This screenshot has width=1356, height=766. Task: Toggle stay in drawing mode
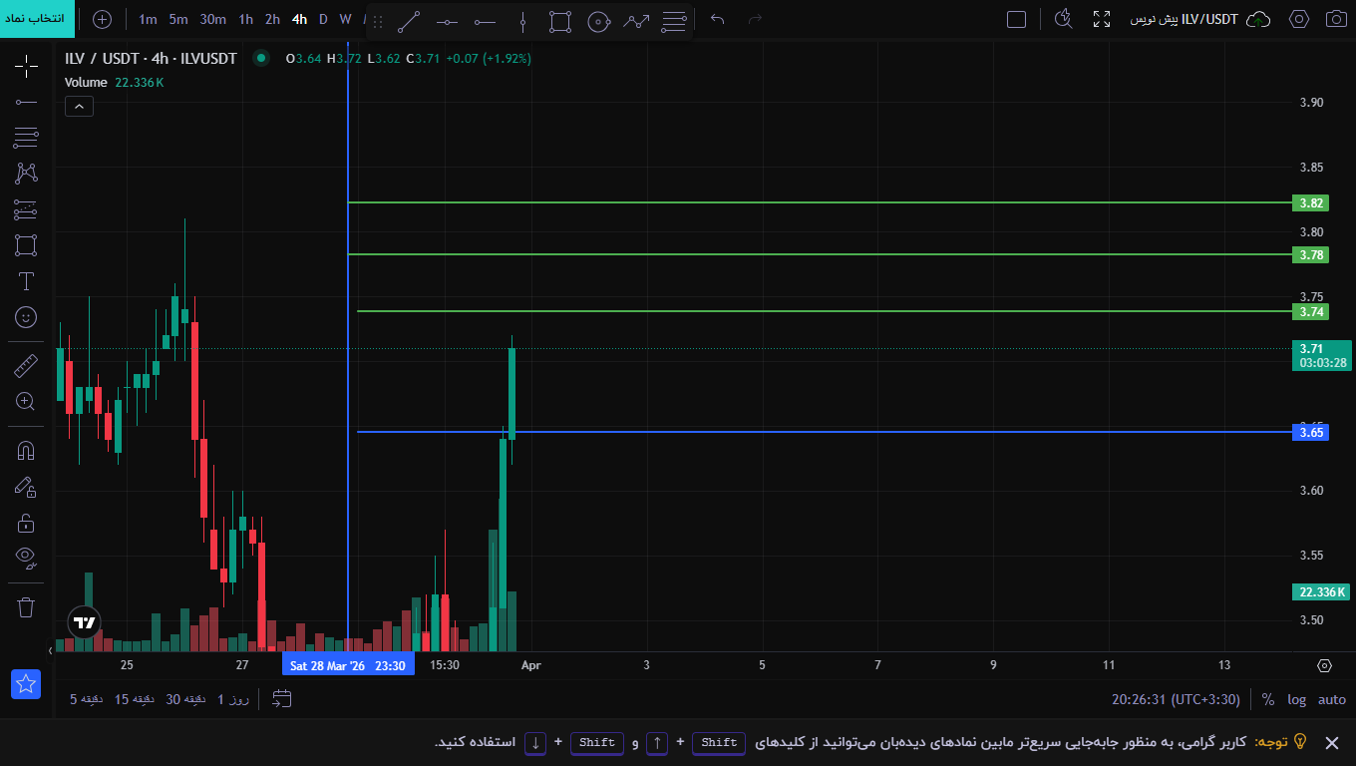click(26, 487)
